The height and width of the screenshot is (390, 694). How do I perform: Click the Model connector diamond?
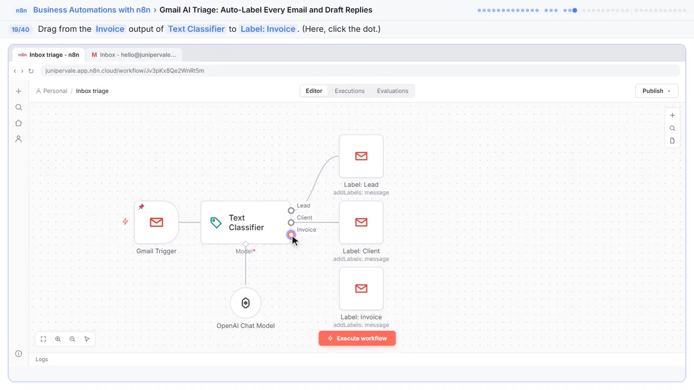(x=246, y=244)
